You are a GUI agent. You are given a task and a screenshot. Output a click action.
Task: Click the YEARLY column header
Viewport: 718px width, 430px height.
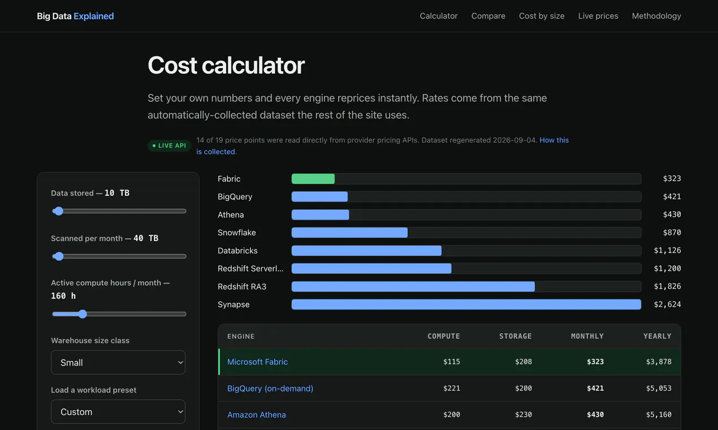point(658,336)
